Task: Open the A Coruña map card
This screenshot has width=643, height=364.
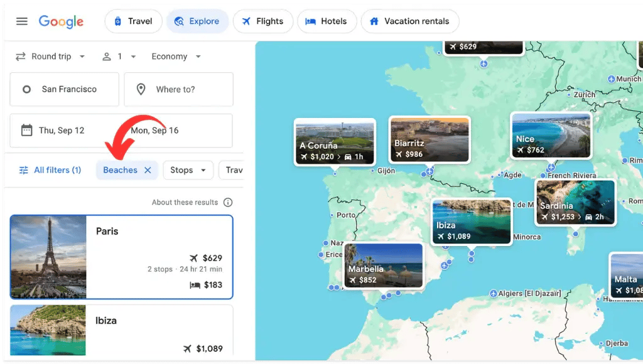Action: point(335,142)
